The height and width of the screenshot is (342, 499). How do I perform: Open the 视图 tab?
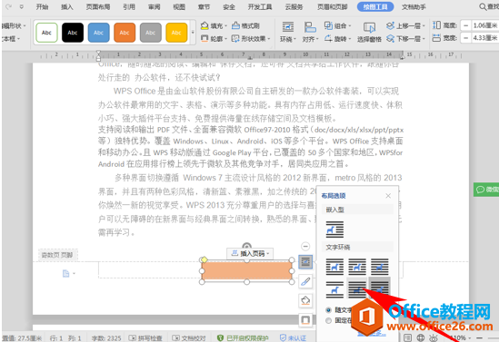(x=179, y=6)
